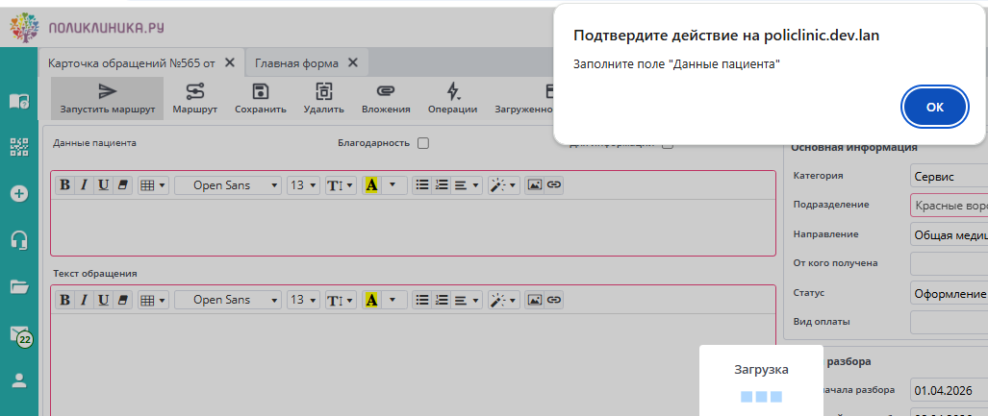Viewport: 988px width, 416px height.
Task: Open color picker arrow, Текст обращения editor
Action: pos(393,300)
